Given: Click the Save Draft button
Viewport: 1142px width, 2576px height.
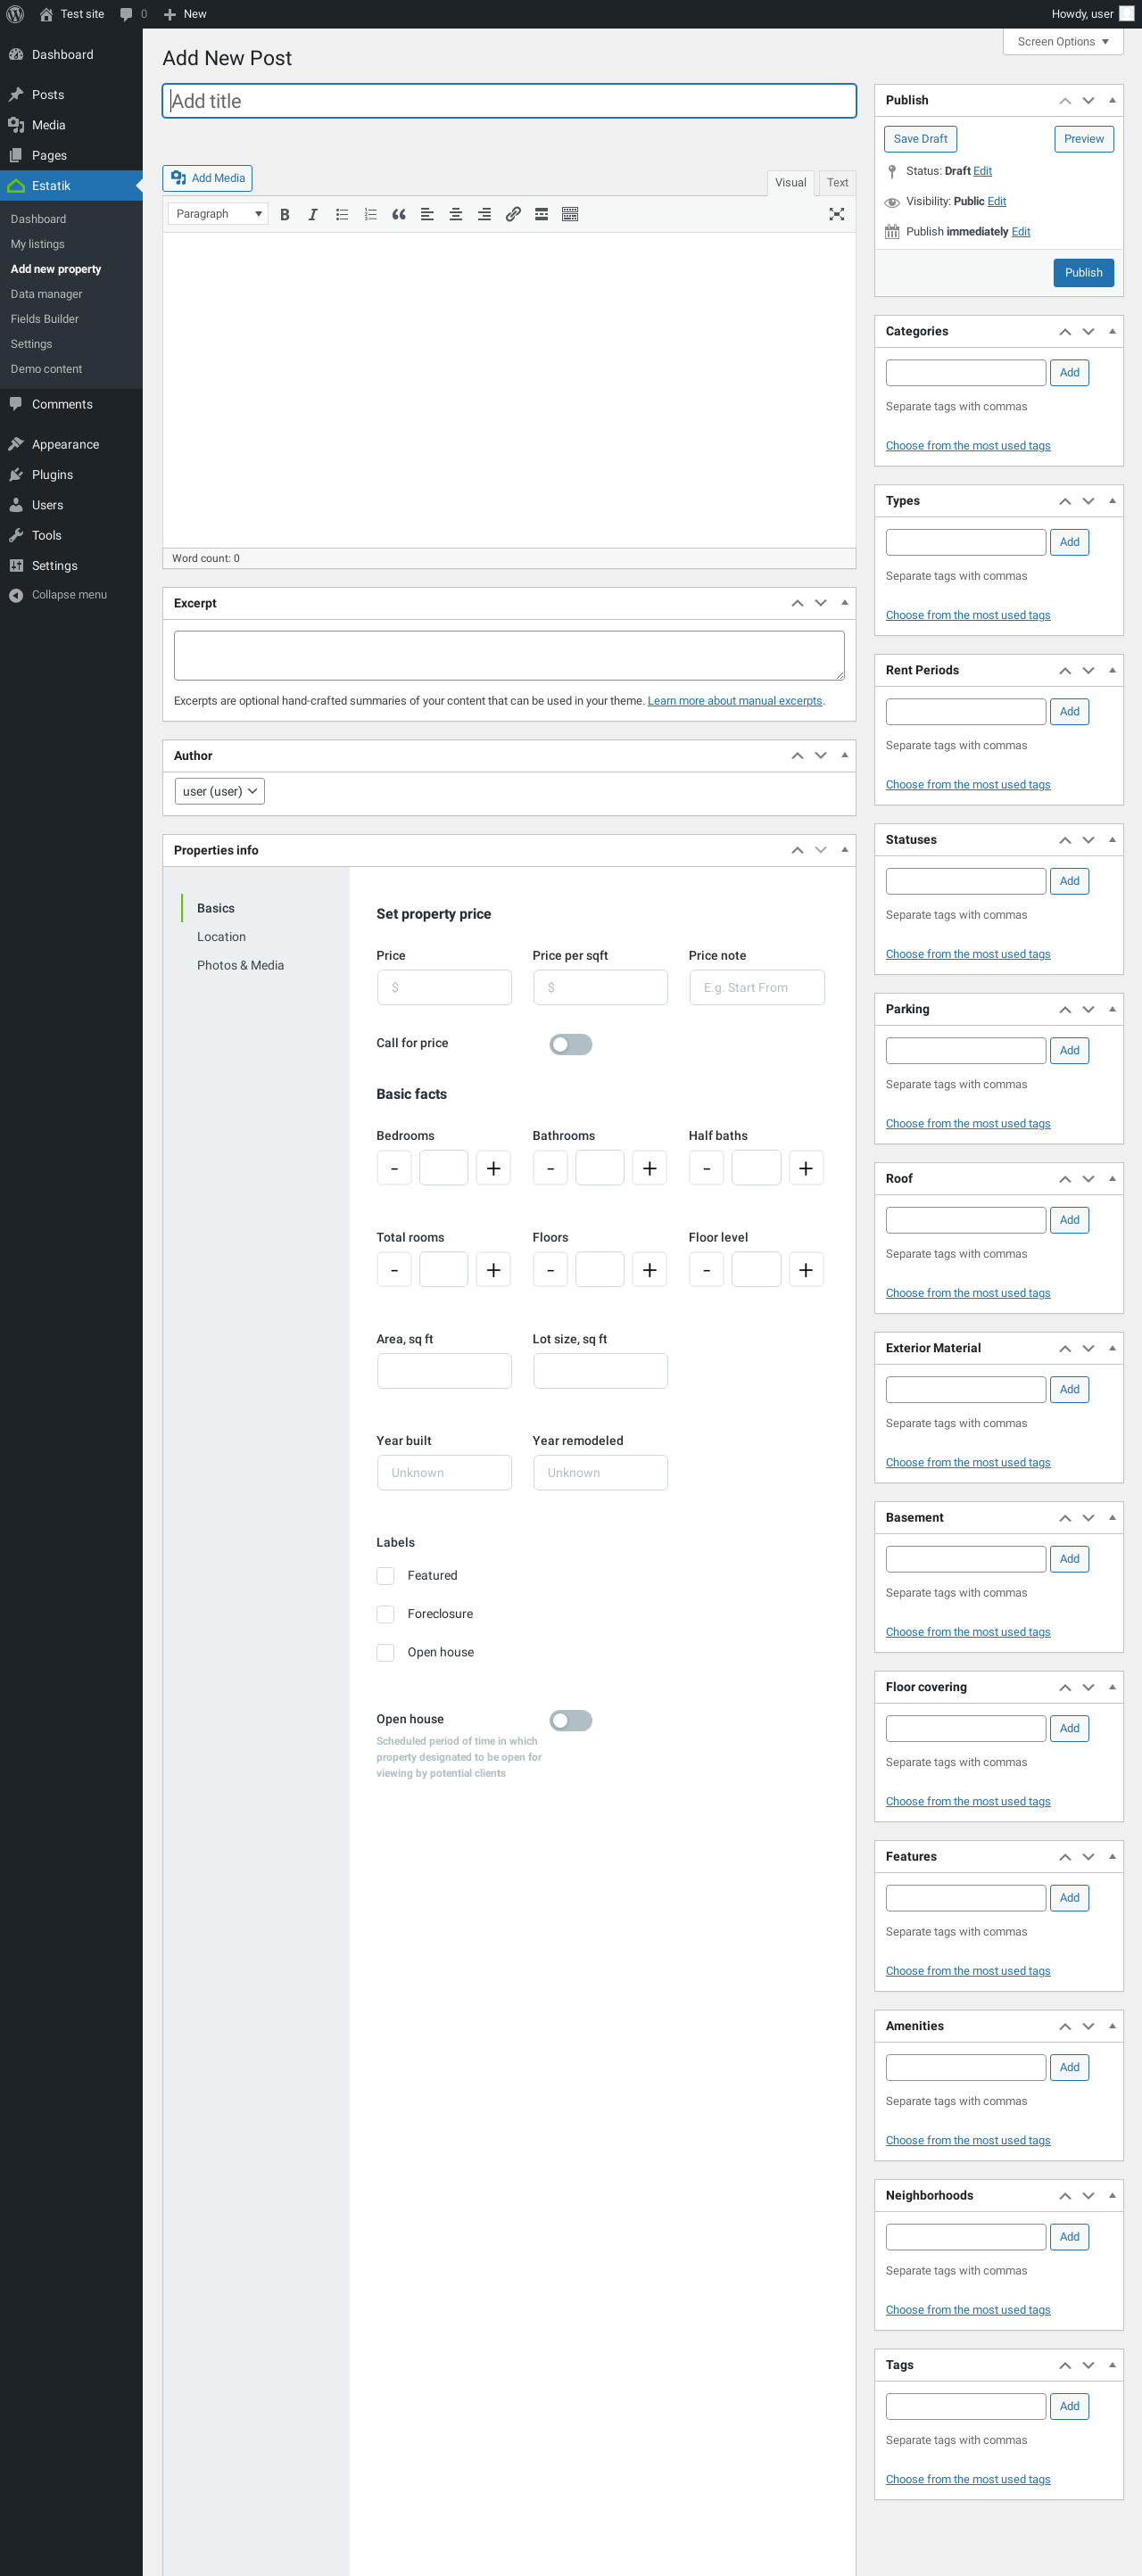Looking at the screenshot, I should point(919,139).
